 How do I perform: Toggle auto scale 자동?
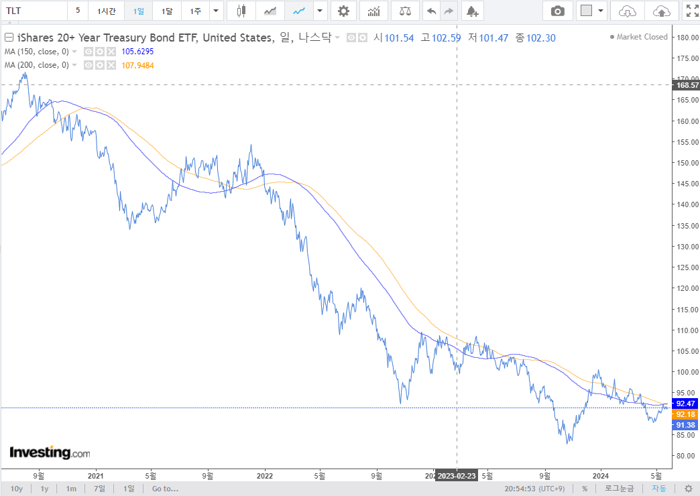[x=659, y=489]
